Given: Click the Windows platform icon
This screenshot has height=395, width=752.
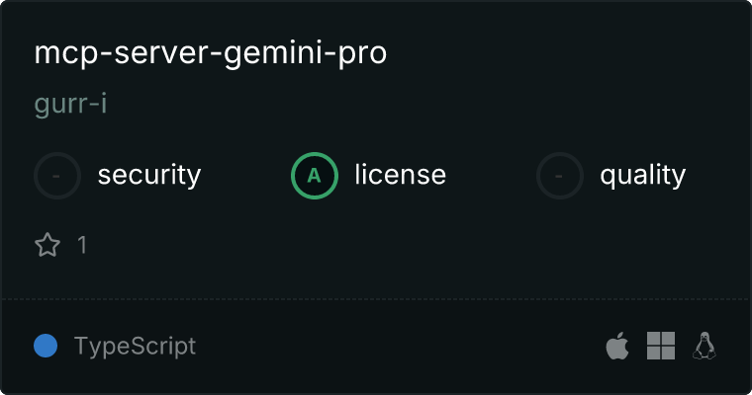Looking at the screenshot, I should tap(661, 346).
